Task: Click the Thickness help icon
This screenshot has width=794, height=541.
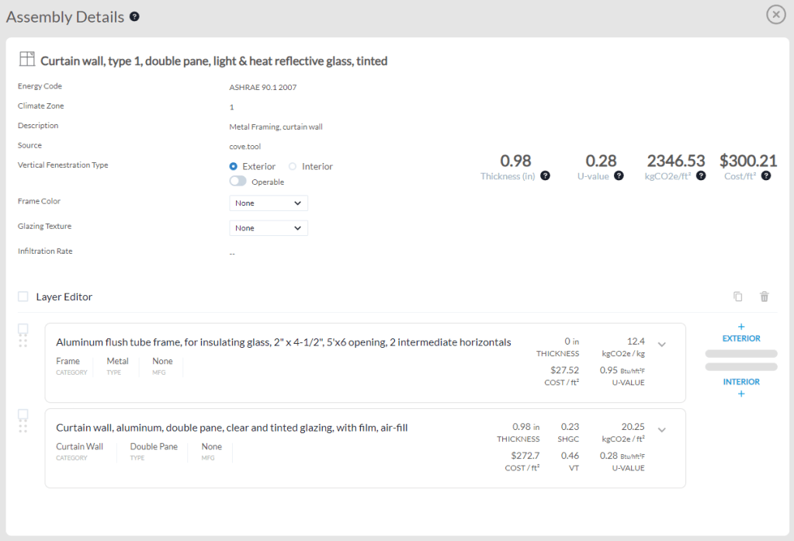Action: (545, 176)
